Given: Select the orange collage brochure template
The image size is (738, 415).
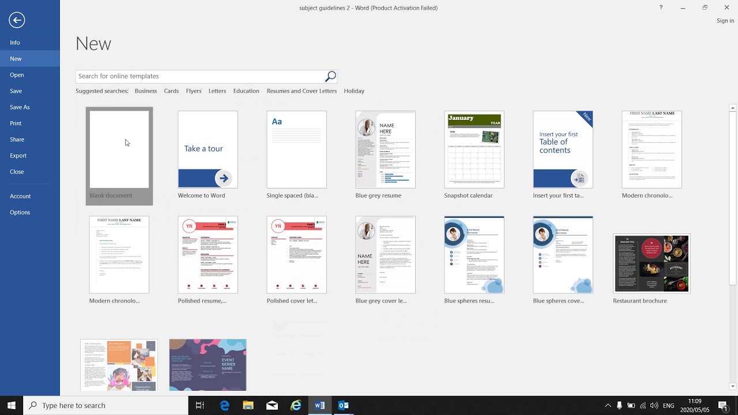Looking at the screenshot, I should (x=119, y=365).
